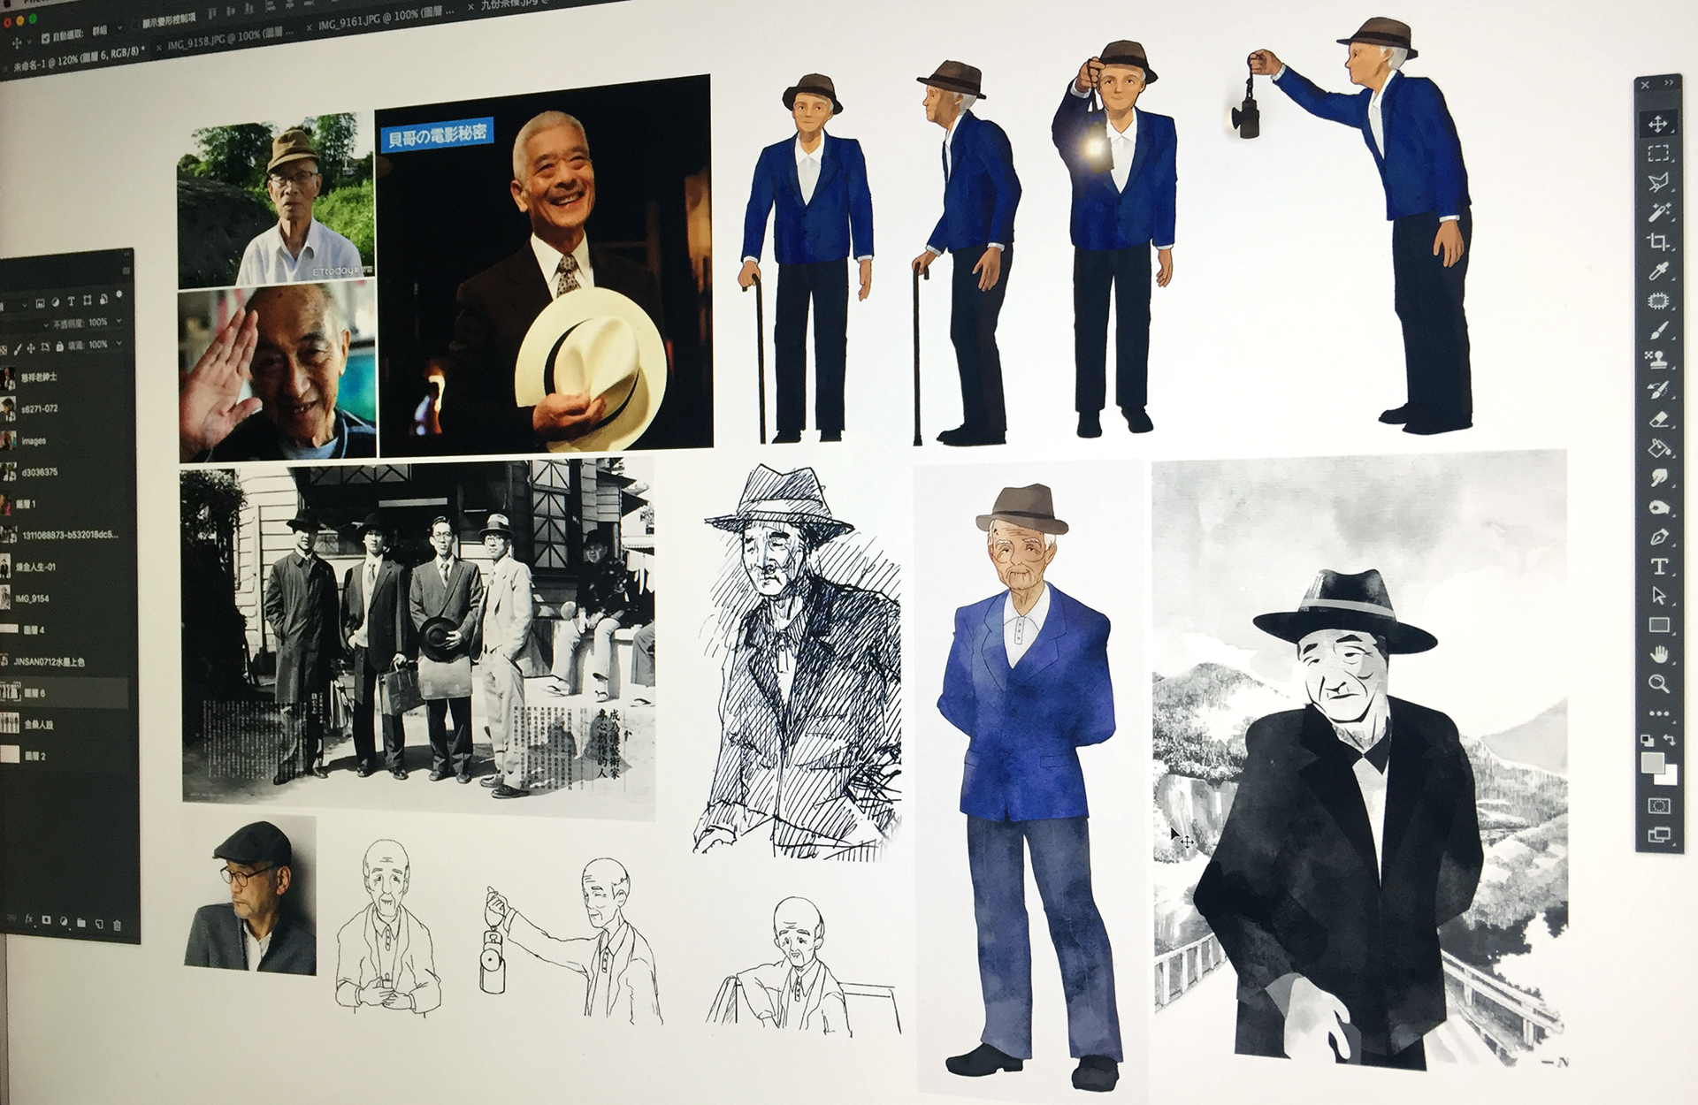Select the Smudge tool
Image resolution: width=1698 pixels, height=1105 pixels.
point(1658,478)
